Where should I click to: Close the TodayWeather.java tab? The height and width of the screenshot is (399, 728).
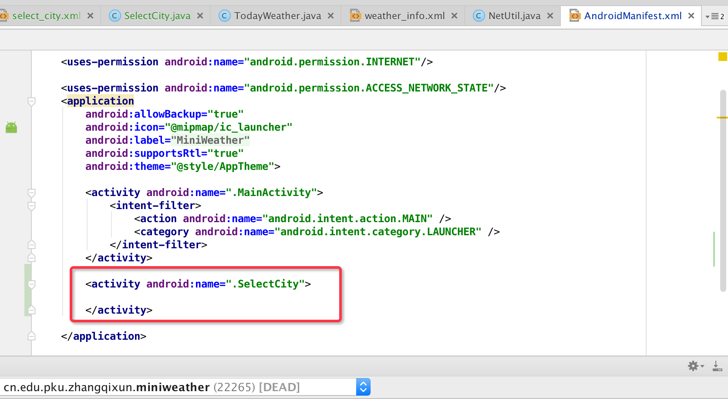click(x=331, y=16)
